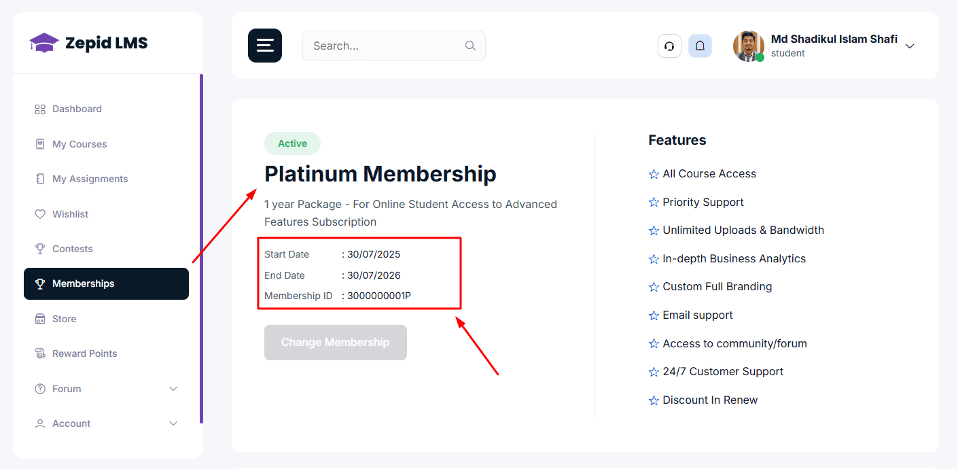Open the Reward Points icon
The width and height of the screenshot is (958, 469).
pos(40,353)
